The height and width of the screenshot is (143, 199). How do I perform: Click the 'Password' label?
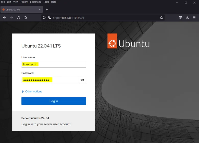27,73
